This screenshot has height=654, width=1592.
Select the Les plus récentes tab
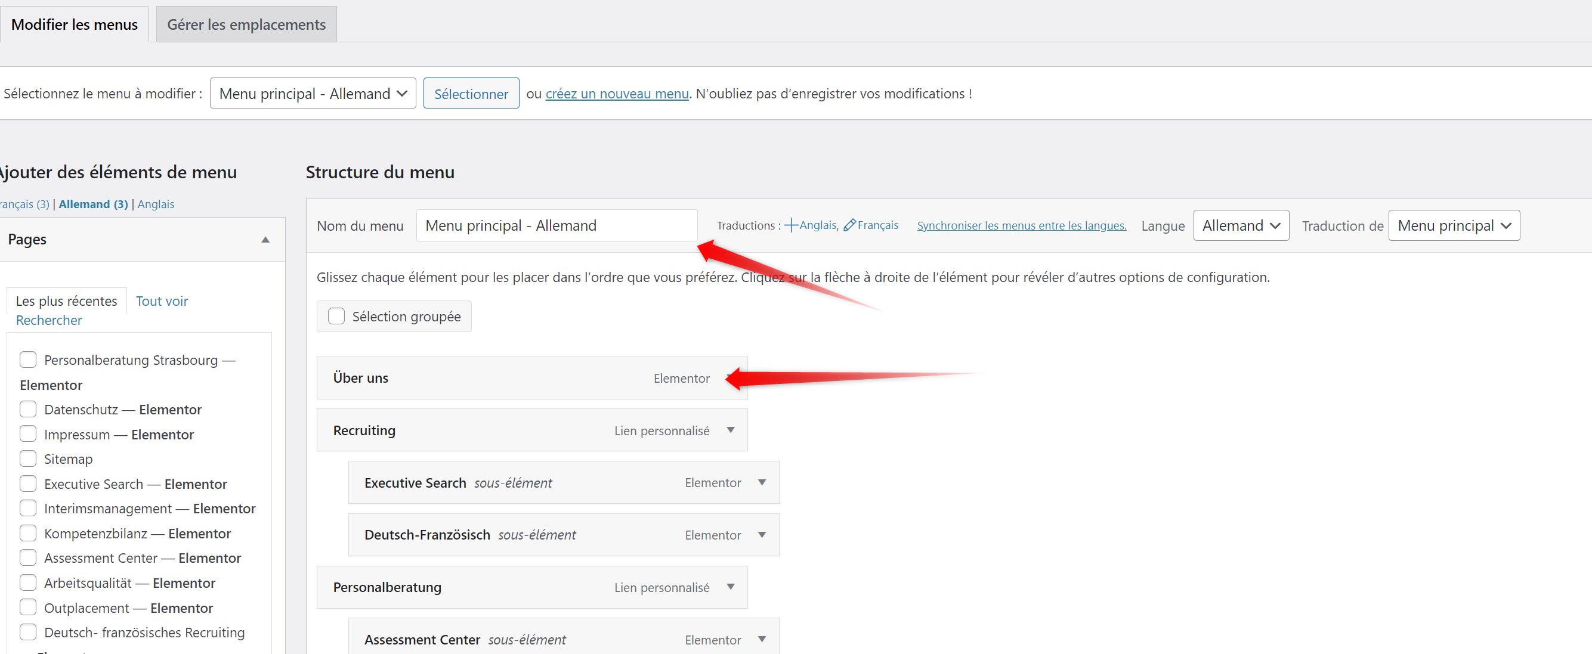click(x=67, y=300)
